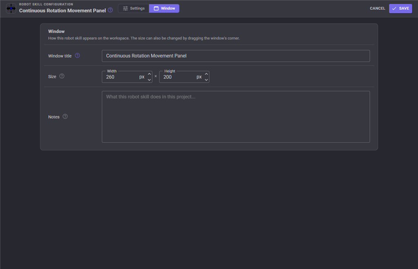Image resolution: width=418 pixels, height=269 pixels.
Task: Edit the Window title text field
Action: tap(236, 56)
